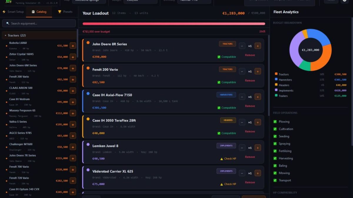The width and height of the screenshot is (353, 198).
Task: Decrease Case IH Axial-Flow 7150 quantity
Action: tap(242, 97)
